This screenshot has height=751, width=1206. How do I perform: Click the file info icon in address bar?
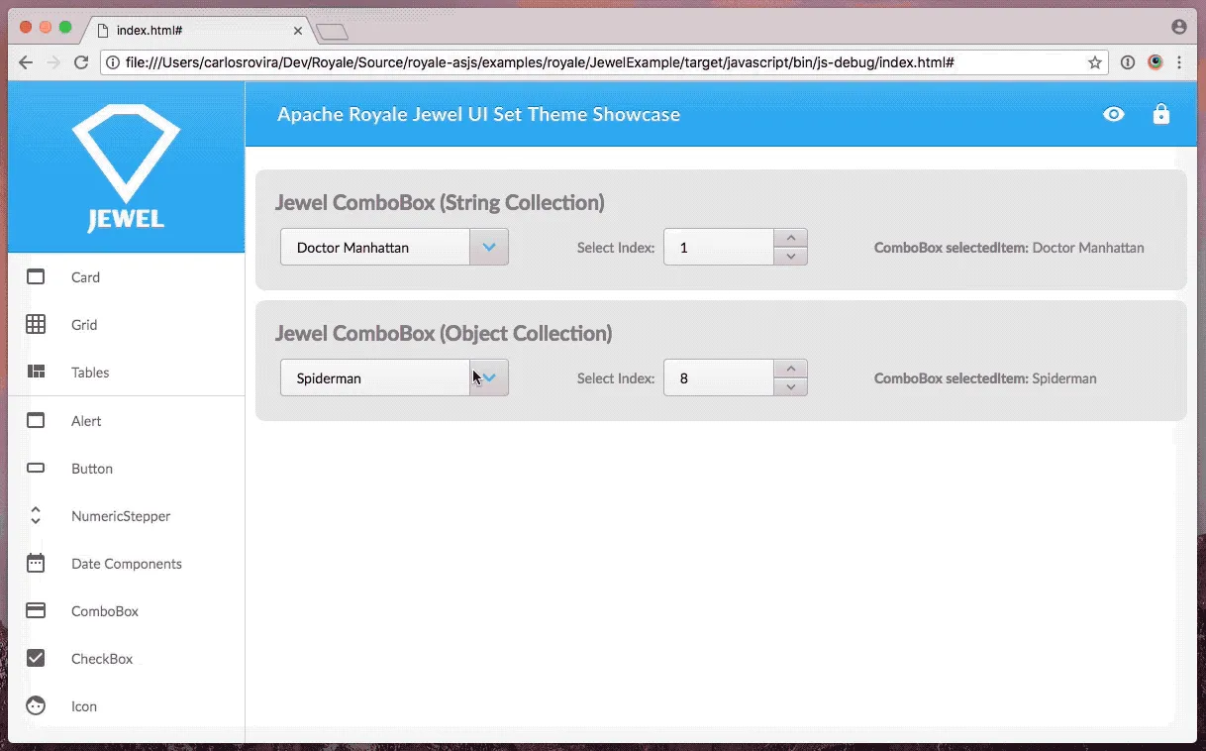click(114, 62)
